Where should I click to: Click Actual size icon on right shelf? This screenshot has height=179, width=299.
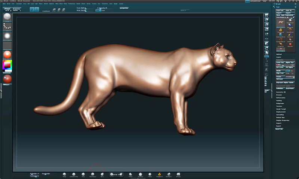pos(266,24)
